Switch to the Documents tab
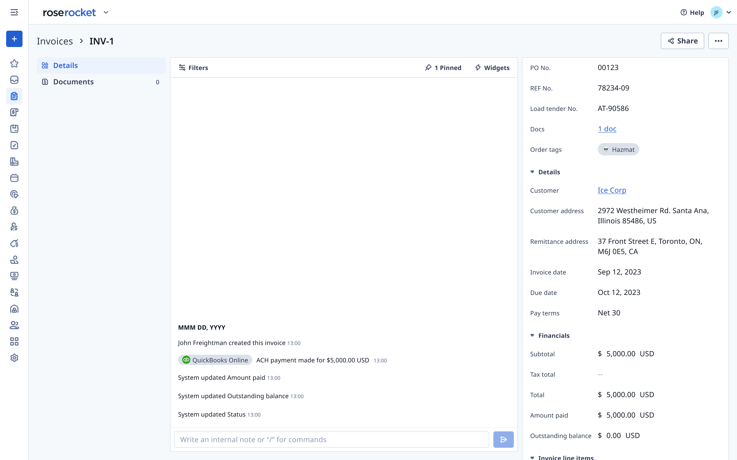Image resolution: width=737 pixels, height=460 pixels. click(101, 82)
